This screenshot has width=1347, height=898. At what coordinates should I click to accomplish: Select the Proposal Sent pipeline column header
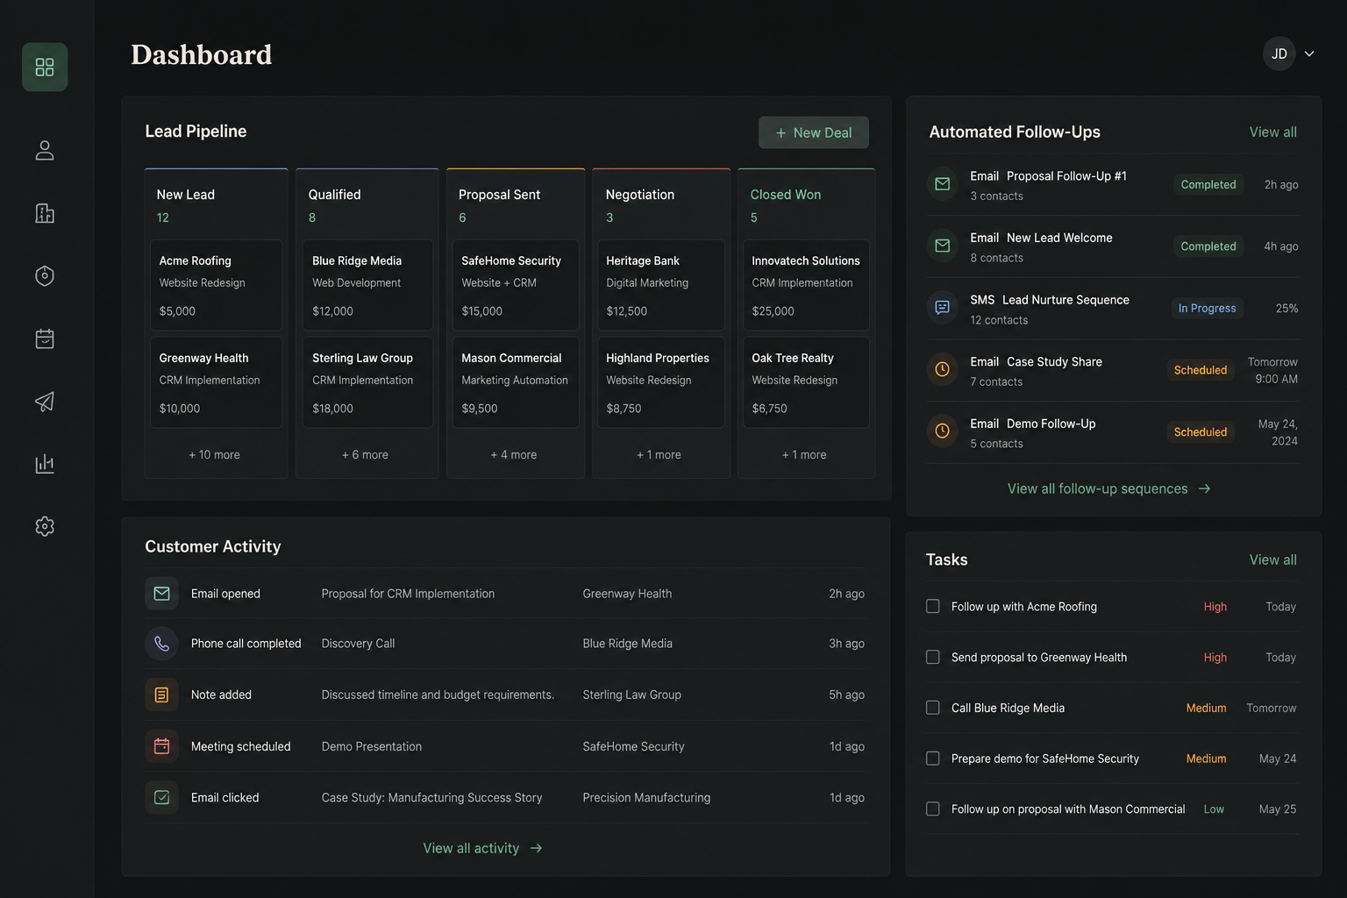pos(499,195)
